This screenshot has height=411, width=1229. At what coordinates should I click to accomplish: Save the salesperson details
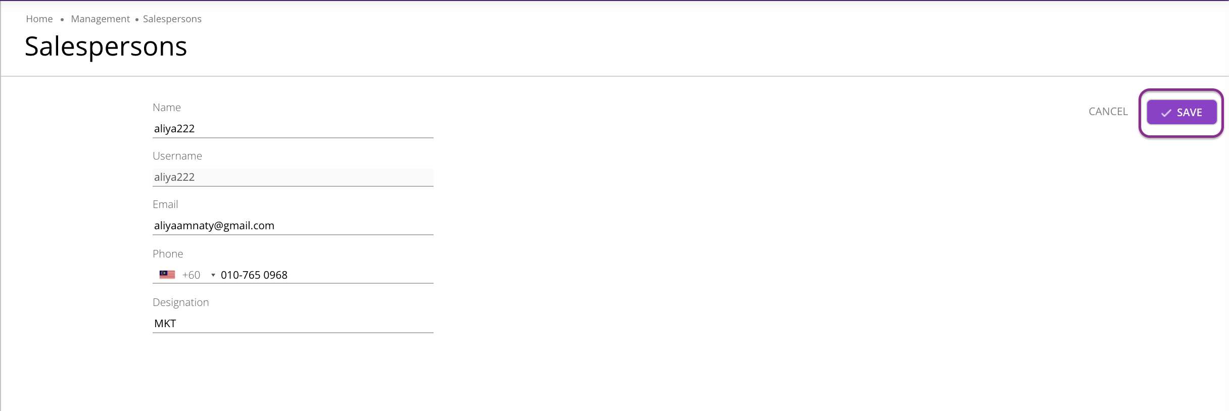[x=1181, y=112]
